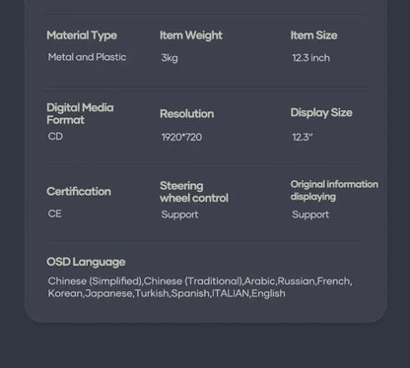Click the Certification label
Image resolution: width=410 pixels, height=368 pixels.
pyautogui.click(x=79, y=191)
